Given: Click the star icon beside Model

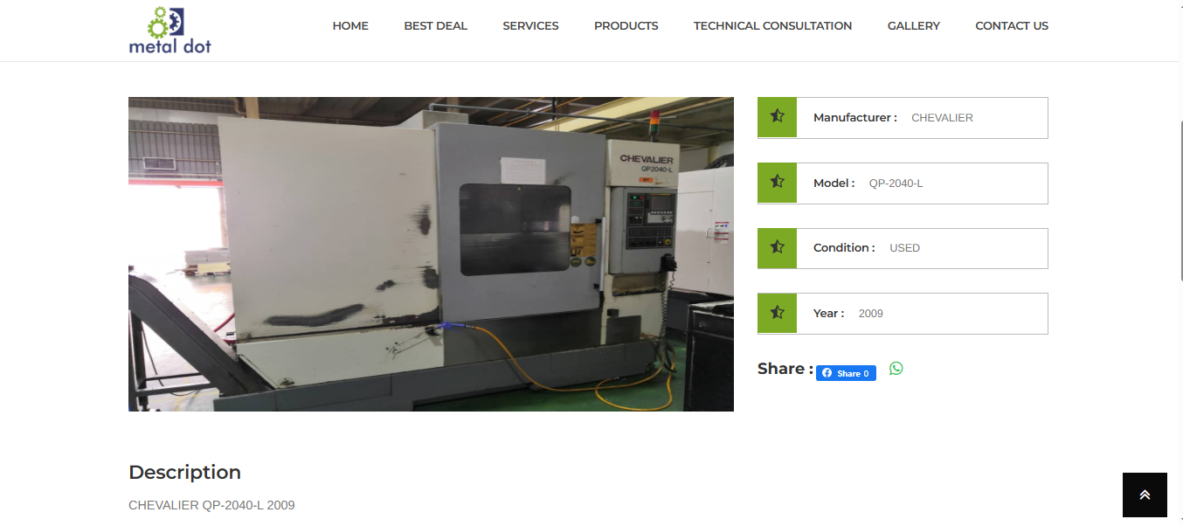Looking at the screenshot, I should tap(776, 183).
